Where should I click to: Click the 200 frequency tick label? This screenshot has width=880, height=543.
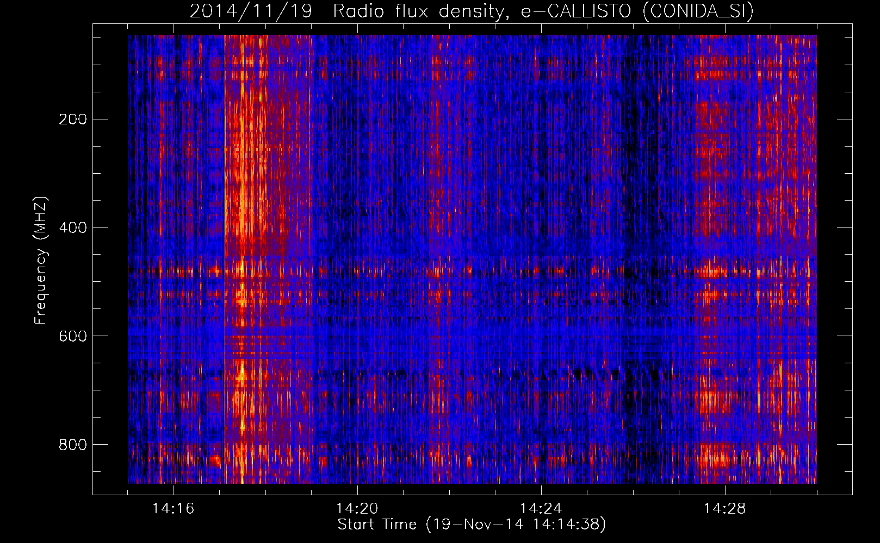[x=73, y=119]
